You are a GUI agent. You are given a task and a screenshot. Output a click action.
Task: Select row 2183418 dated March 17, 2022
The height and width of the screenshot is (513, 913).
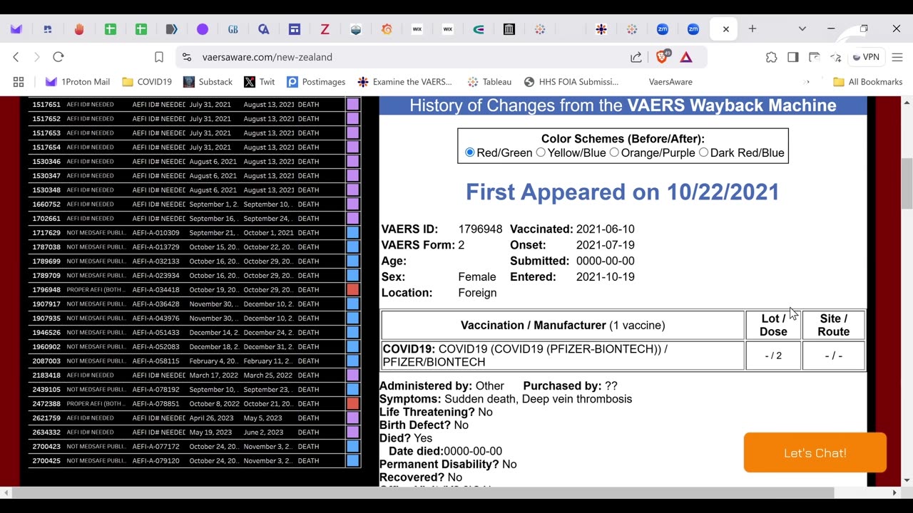click(194, 375)
